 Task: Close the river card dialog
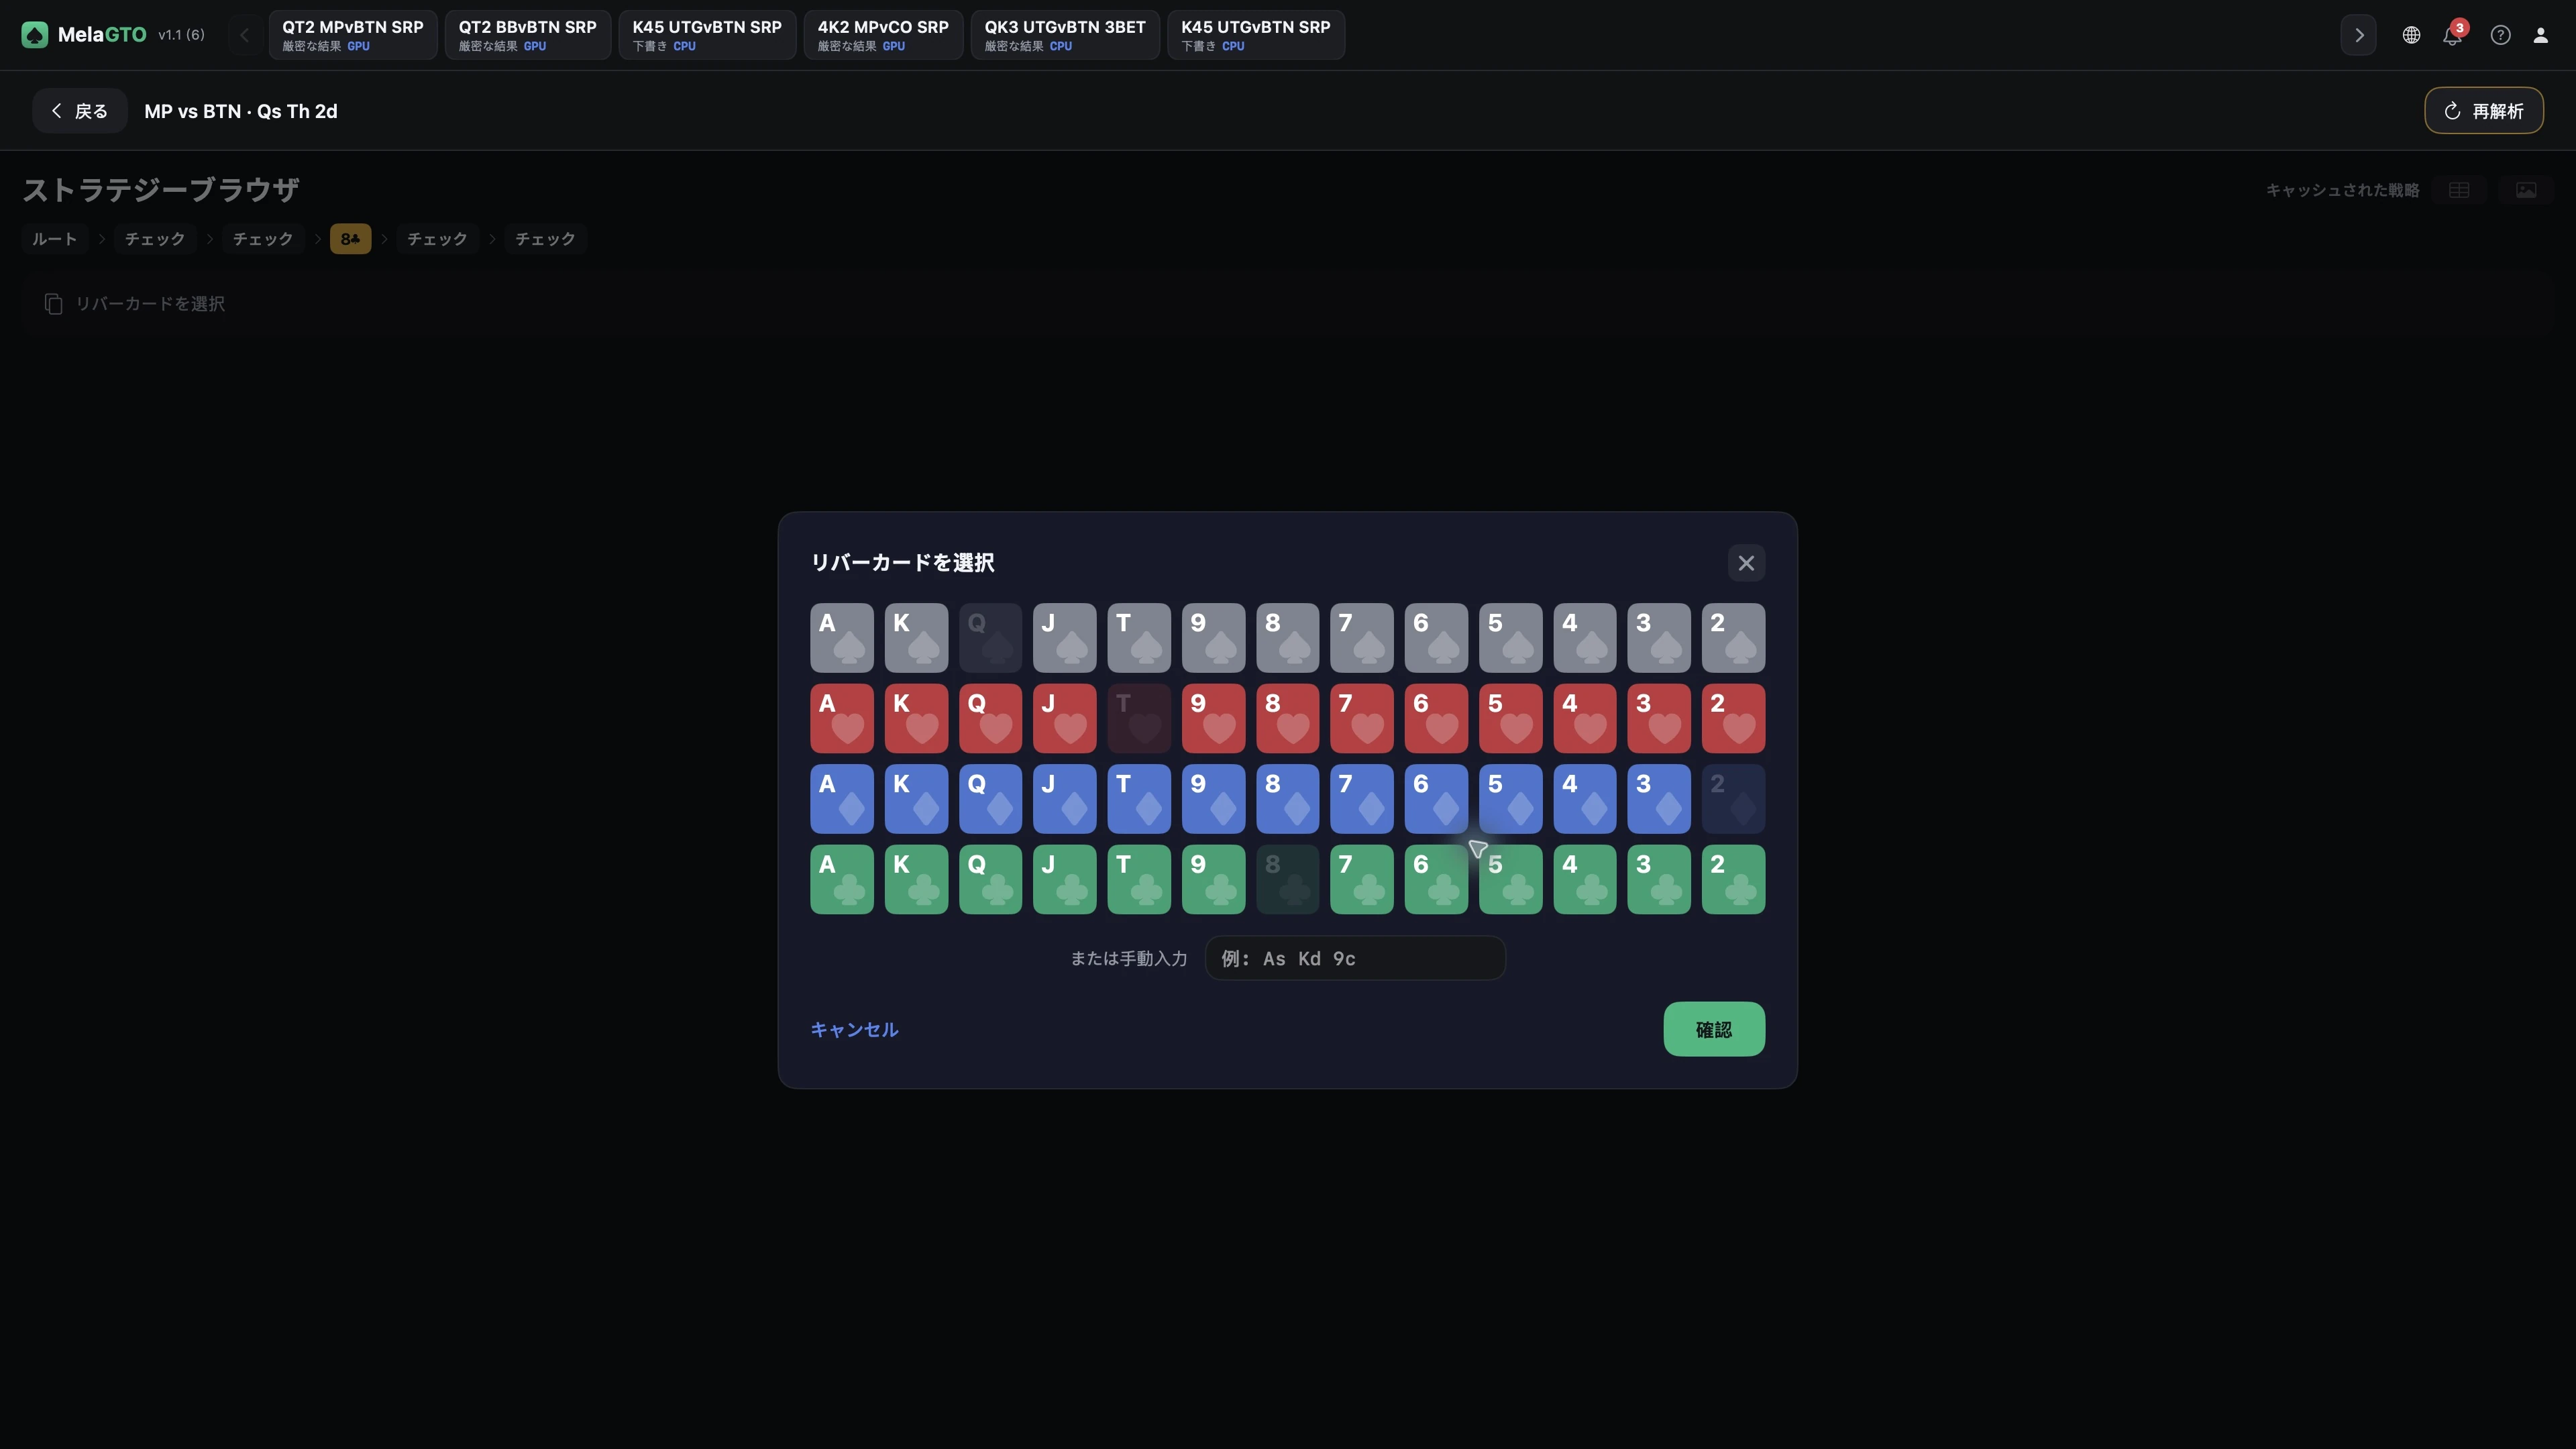(1746, 563)
